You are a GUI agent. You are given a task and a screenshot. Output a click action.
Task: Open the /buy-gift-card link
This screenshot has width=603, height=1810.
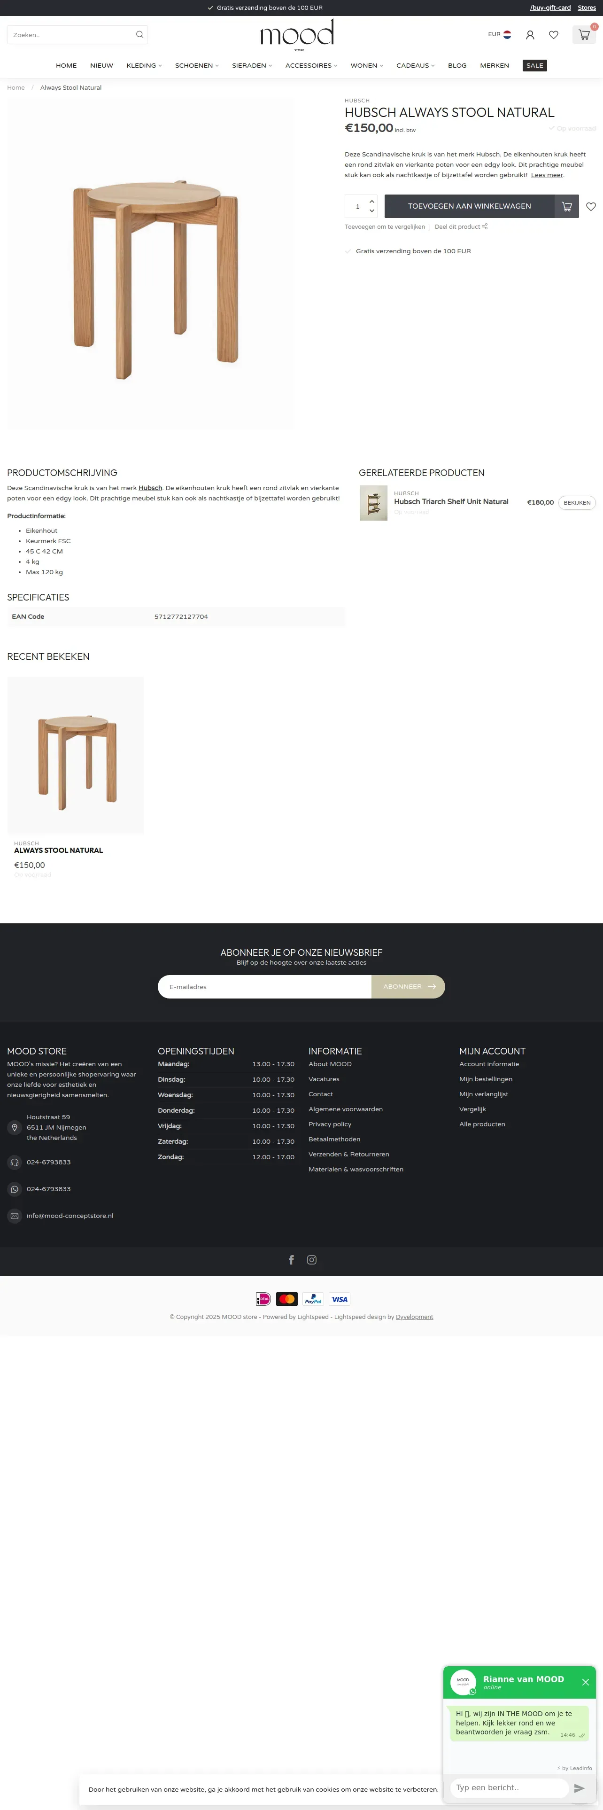[x=550, y=8]
